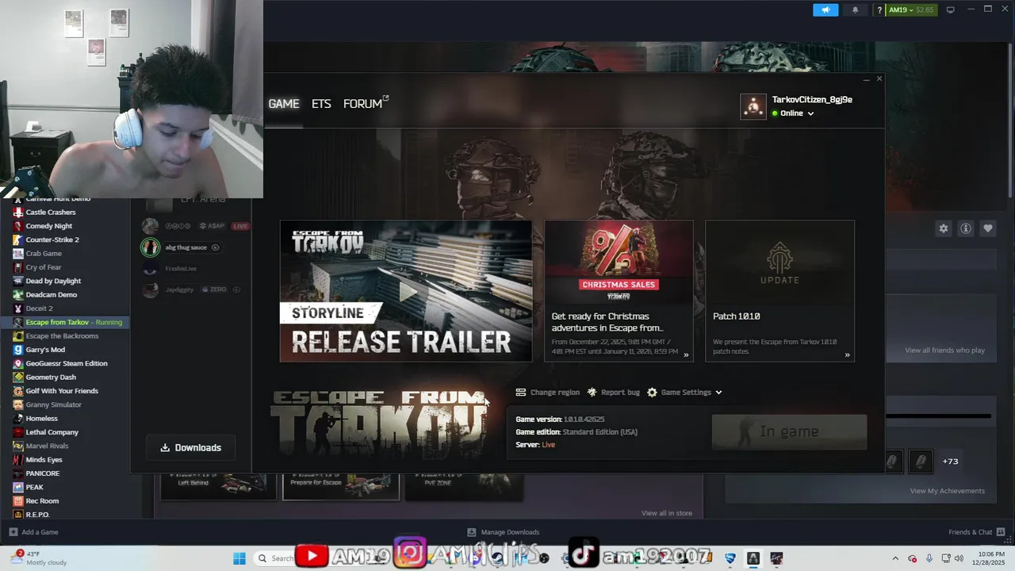
Task: Click the TarkovCitizen profile avatar
Action: 753,106
